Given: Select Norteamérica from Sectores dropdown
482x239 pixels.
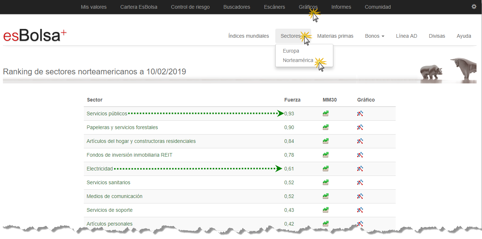Looking at the screenshot, I should tap(298, 60).
